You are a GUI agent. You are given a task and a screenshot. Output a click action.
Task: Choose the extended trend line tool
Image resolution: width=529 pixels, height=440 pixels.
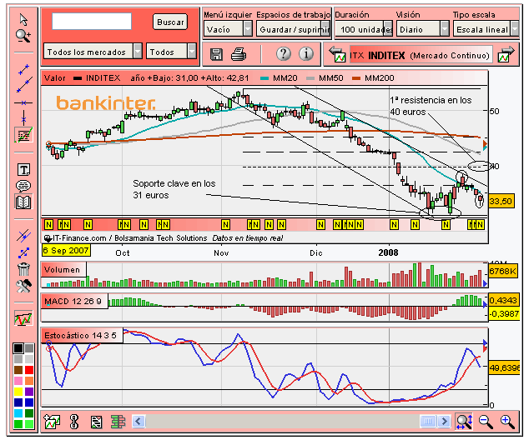coord(24,85)
